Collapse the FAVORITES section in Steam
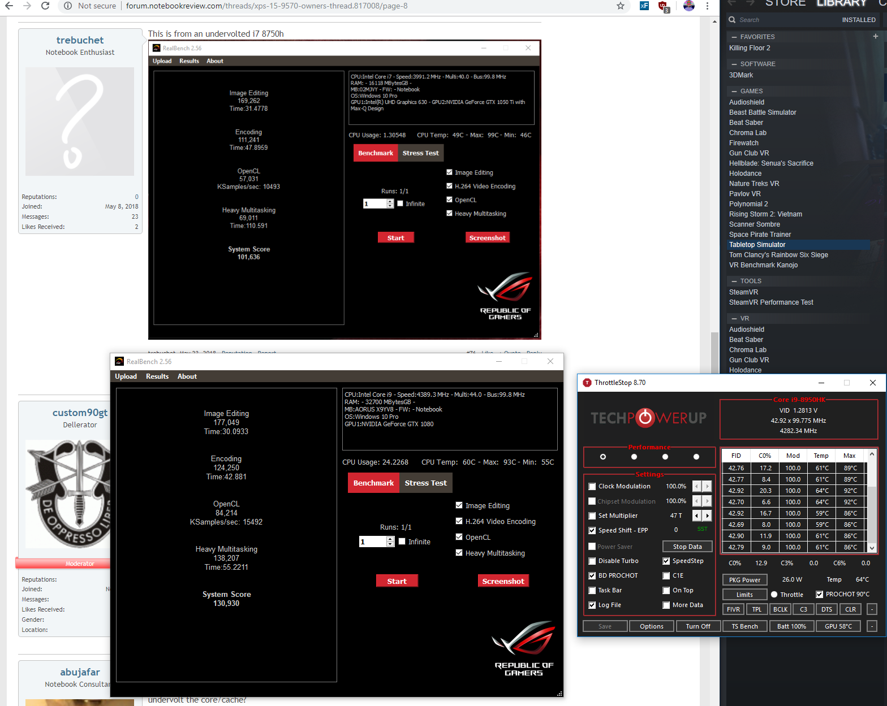The width and height of the screenshot is (887, 706). 734,37
